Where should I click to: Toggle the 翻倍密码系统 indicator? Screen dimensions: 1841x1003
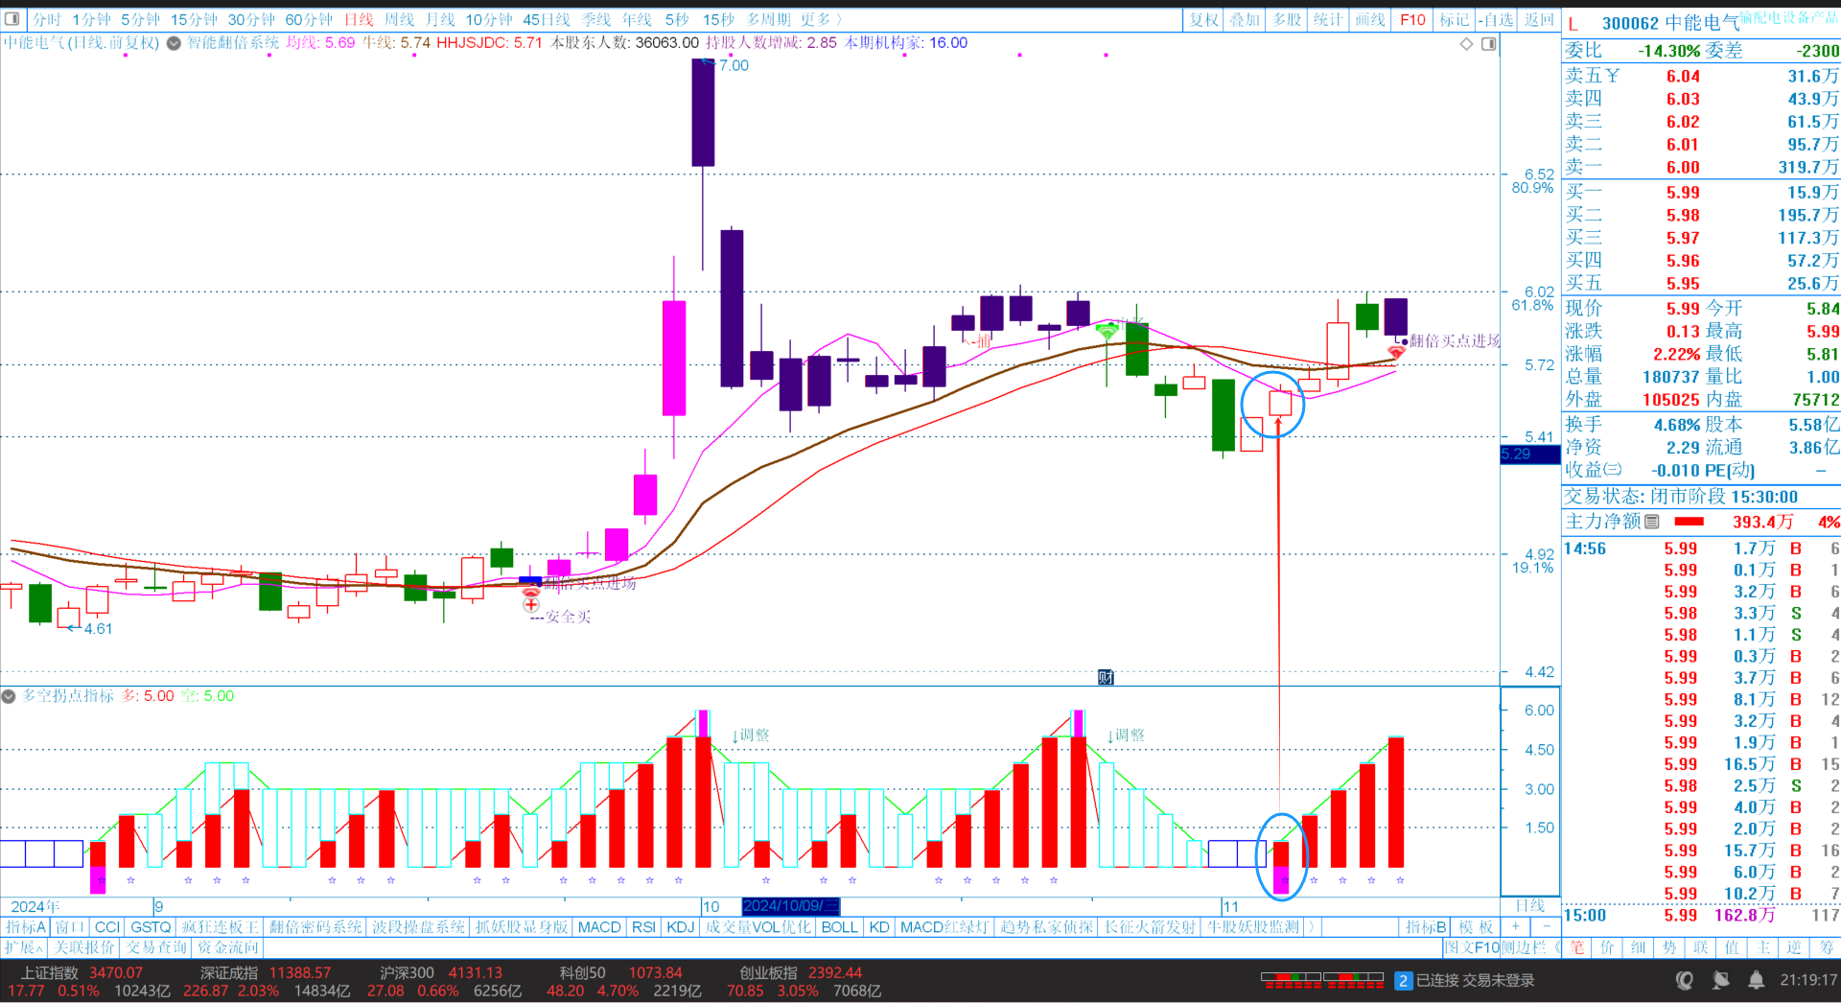tap(315, 927)
